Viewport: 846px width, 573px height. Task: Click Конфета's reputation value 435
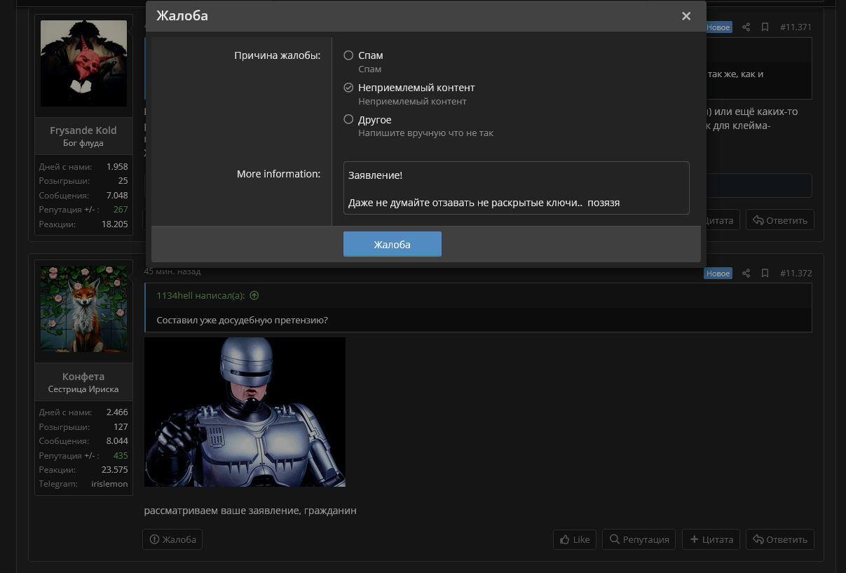(121, 456)
